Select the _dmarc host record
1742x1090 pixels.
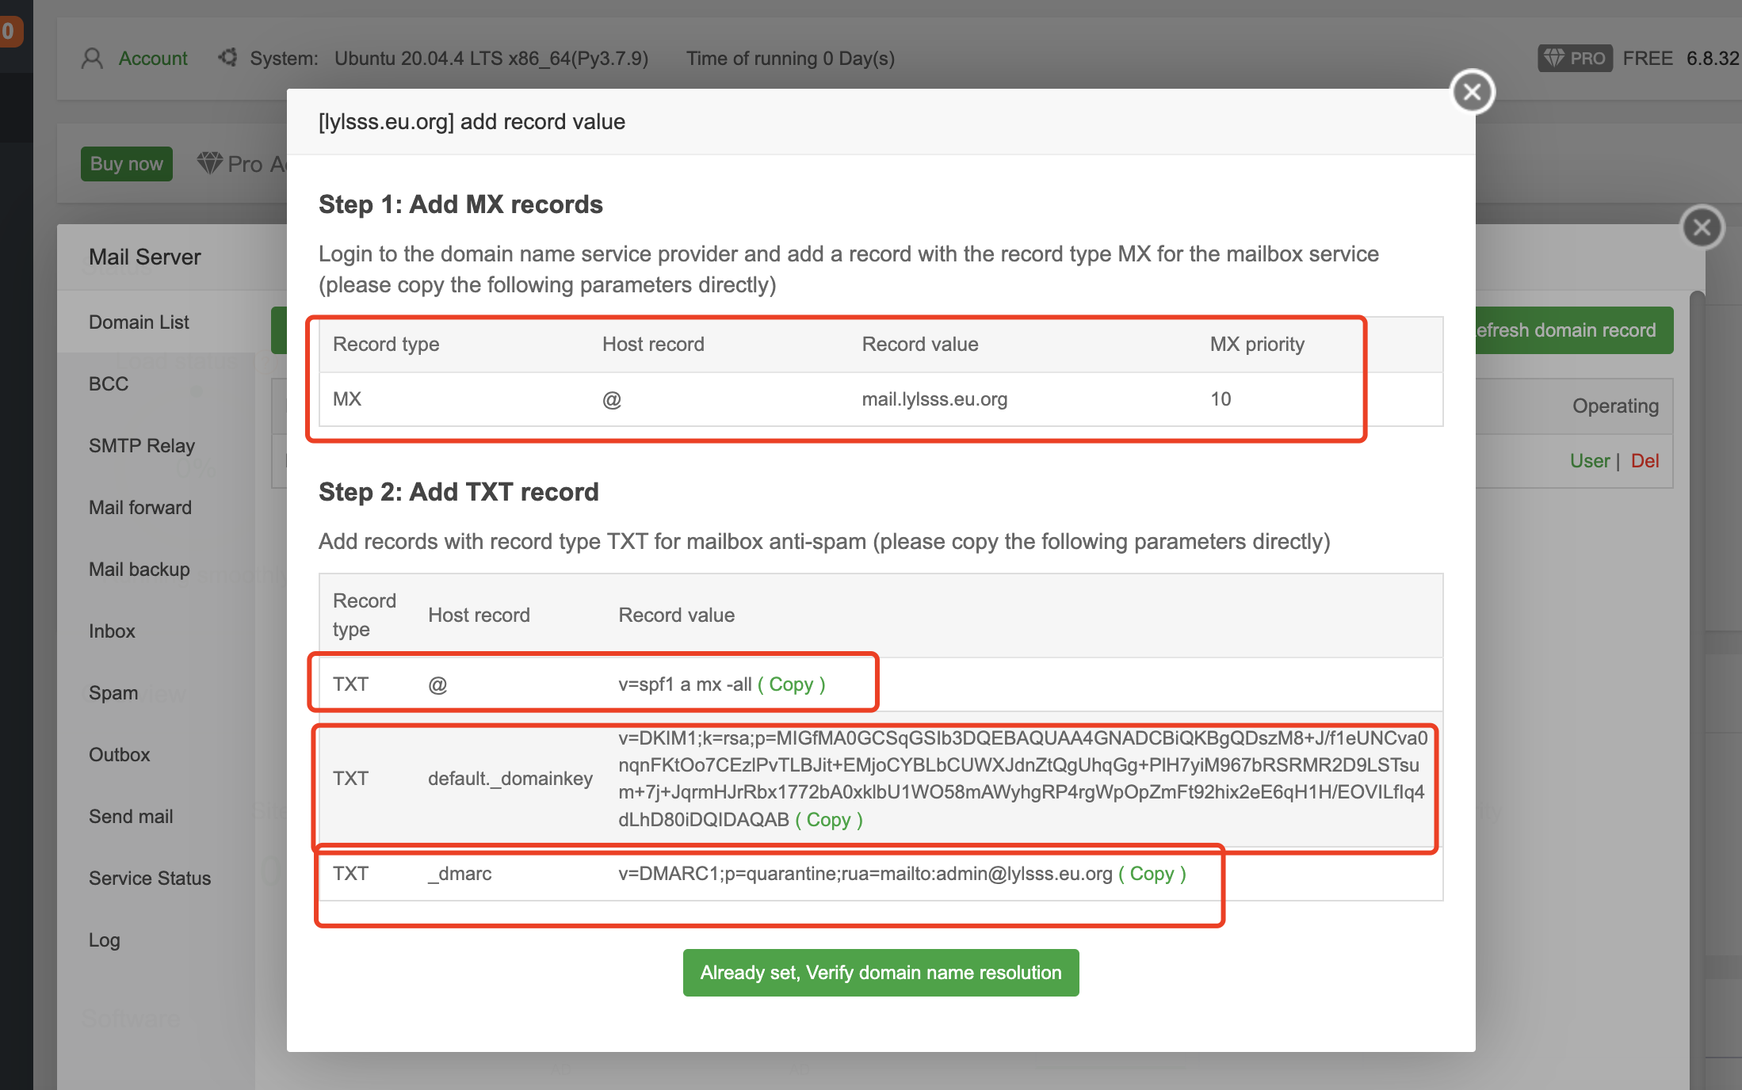pos(460,874)
